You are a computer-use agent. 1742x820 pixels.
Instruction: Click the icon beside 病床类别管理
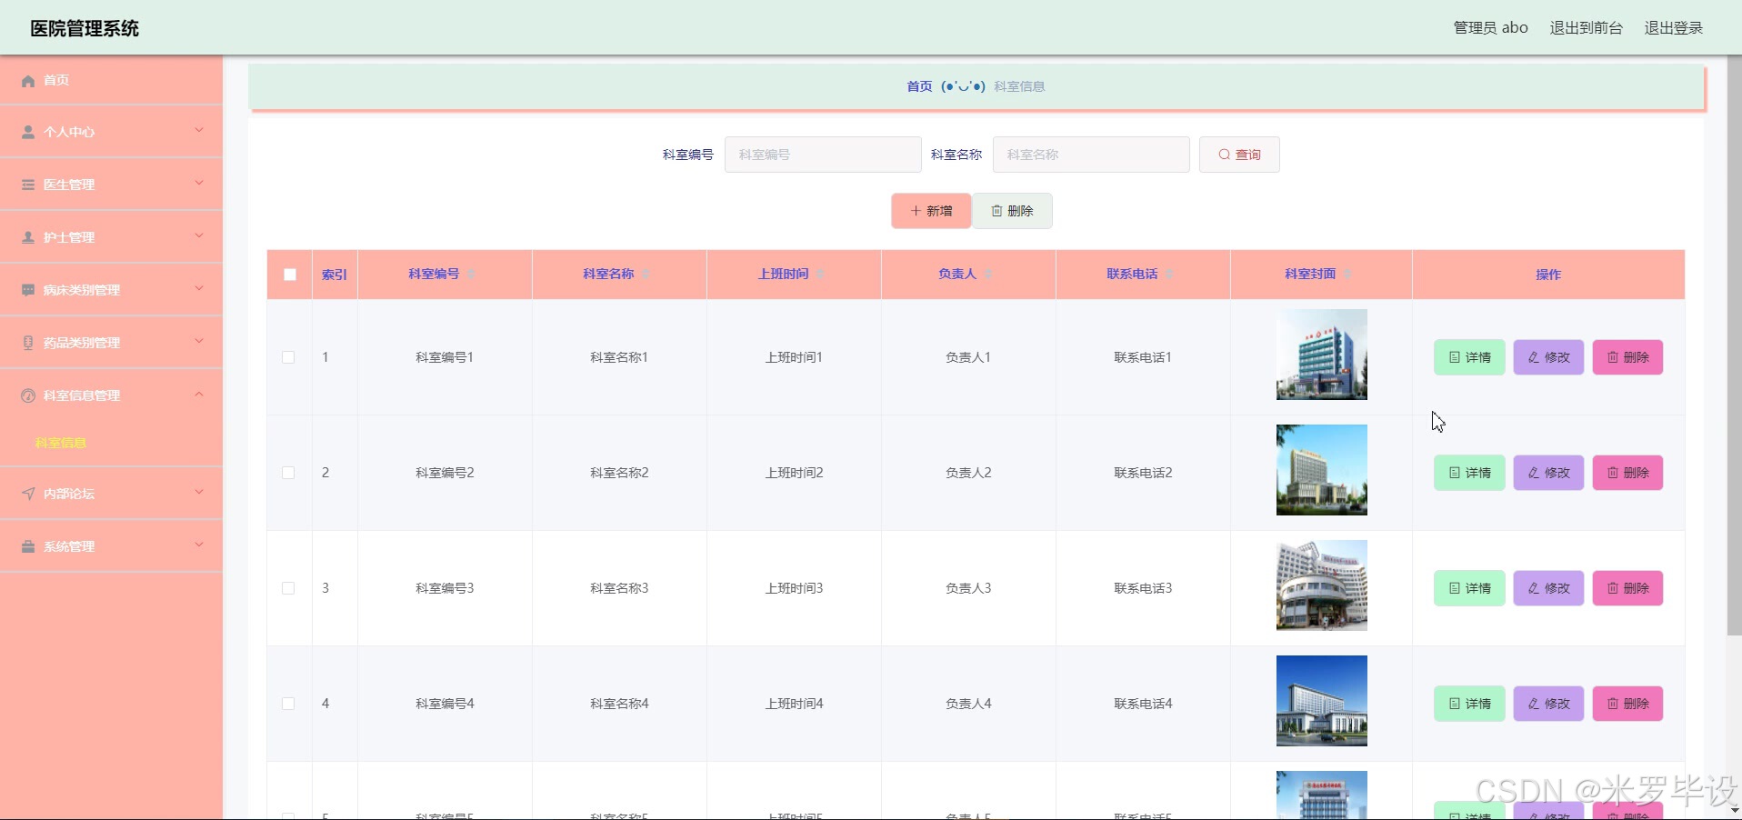[x=28, y=290]
